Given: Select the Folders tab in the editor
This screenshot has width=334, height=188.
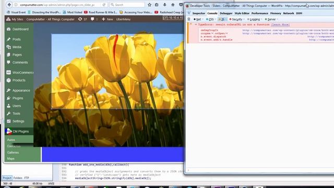Looking at the screenshot, I should (x=18, y=178).
